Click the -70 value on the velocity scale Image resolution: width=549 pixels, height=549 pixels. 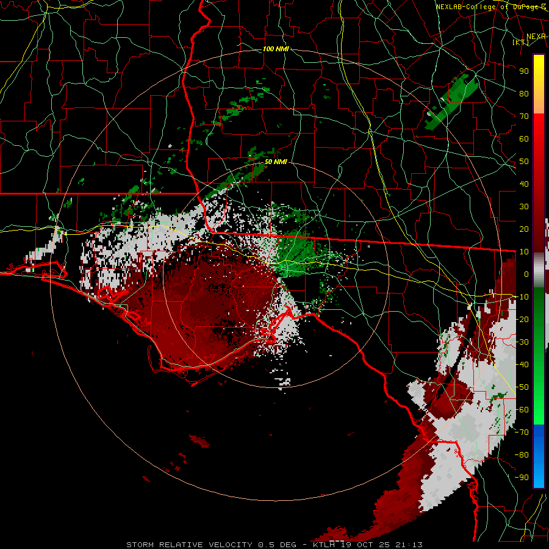point(522,432)
